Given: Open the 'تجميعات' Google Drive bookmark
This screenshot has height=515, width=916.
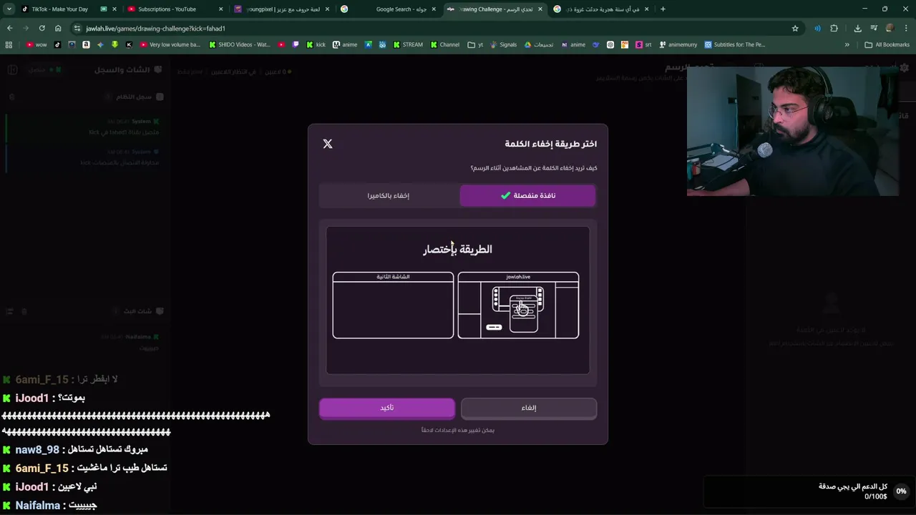Looking at the screenshot, I should coord(539,44).
